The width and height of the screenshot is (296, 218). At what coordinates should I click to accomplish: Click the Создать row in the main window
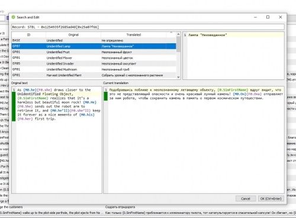pyautogui.click(x=148, y=207)
